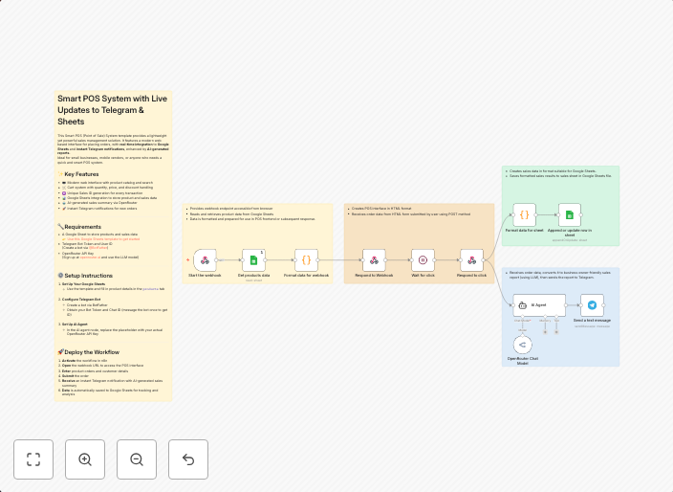Open the openrouter.ai link

click(90, 257)
